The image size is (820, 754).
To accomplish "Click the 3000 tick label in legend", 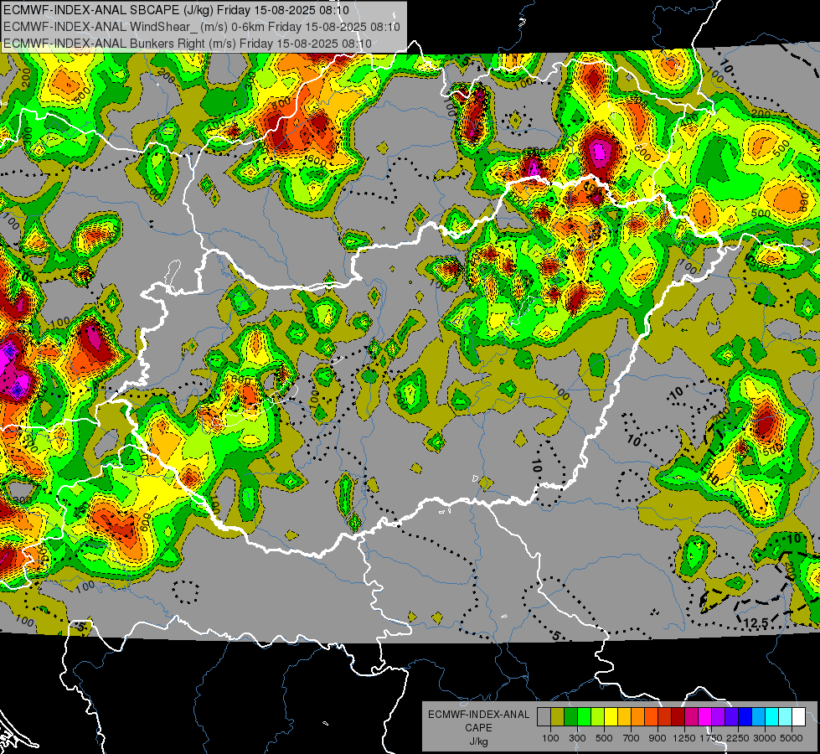I will click(765, 738).
